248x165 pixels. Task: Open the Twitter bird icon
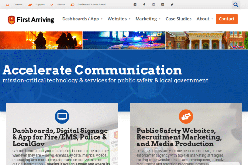(172, 5)
